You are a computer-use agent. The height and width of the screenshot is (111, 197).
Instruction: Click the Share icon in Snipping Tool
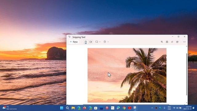point(177,42)
